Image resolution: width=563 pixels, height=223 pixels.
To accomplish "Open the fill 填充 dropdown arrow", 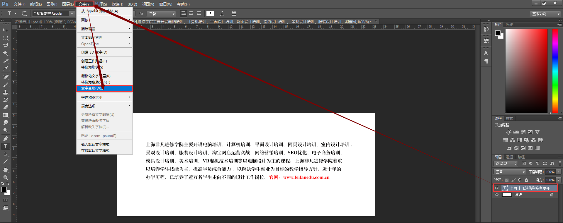I will 559,180.
